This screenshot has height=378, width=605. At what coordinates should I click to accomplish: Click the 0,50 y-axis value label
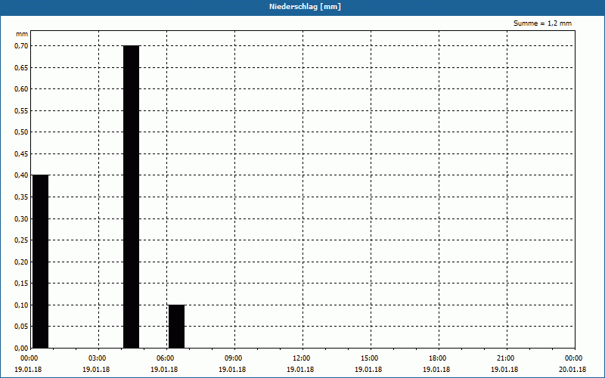point(21,132)
